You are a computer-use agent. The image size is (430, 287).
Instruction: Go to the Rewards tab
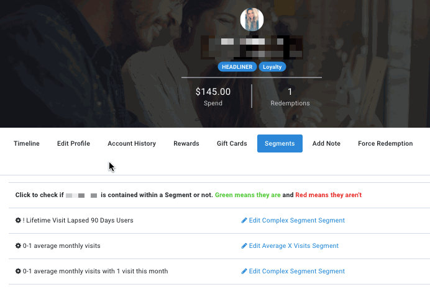coord(186,143)
